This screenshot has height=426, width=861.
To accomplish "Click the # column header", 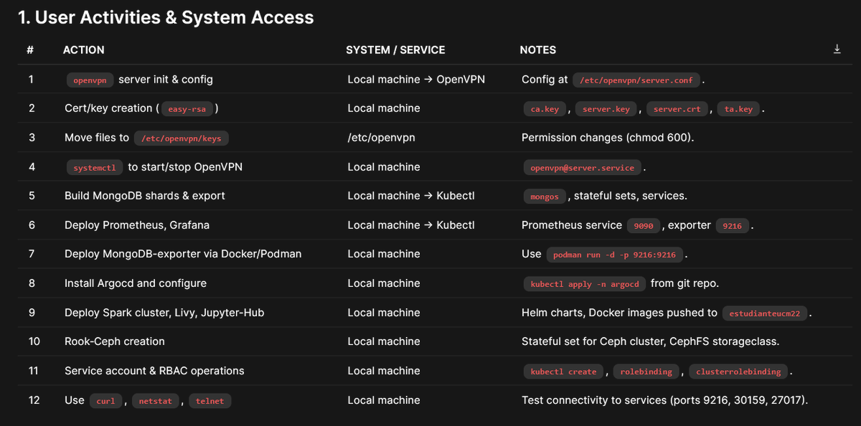I will pyautogui.click(x=30, y=50).
